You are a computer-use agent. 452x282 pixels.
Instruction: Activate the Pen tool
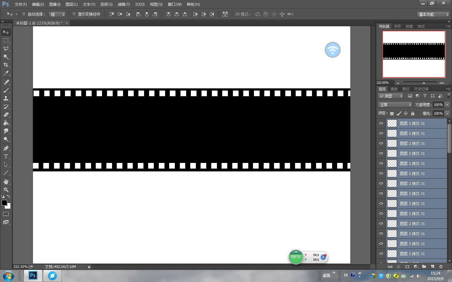coord(6,148)
